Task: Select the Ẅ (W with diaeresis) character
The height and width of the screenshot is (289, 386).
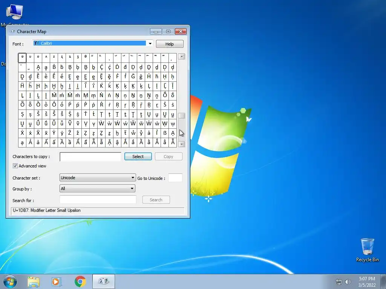Action: tap(133, 123)
